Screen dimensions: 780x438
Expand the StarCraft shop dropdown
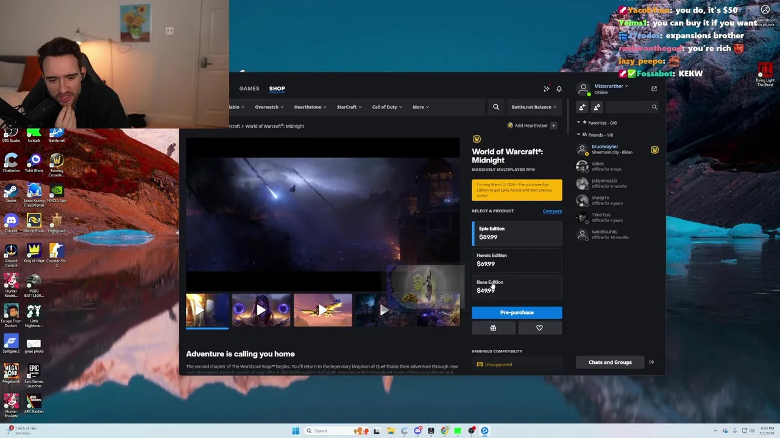(349, 107)
